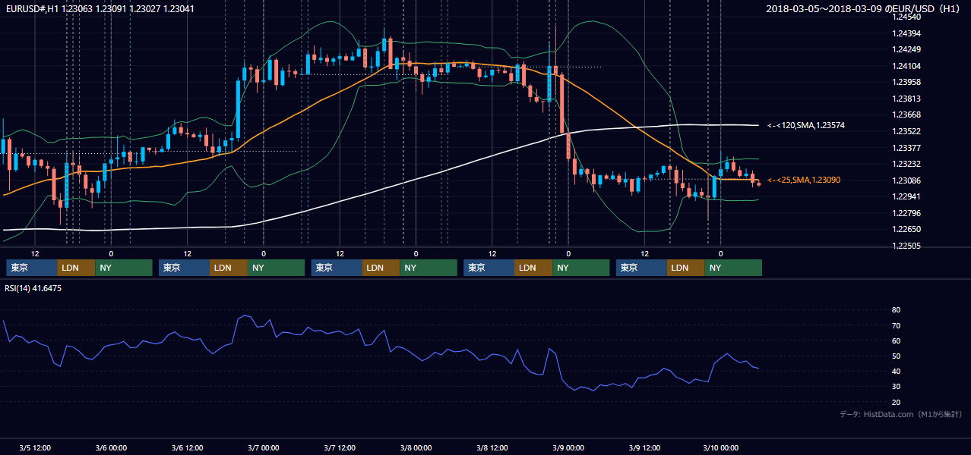Click the 3/5 12:00 time axis label

click(34, 447)
